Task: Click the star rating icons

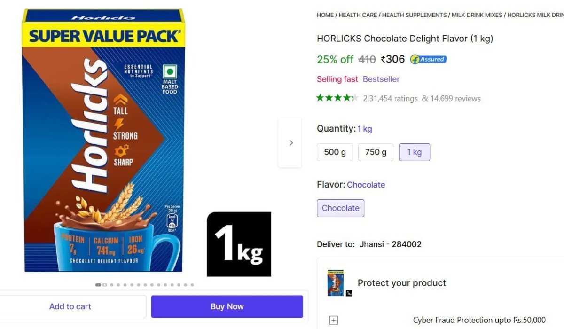Action: coord(337,98)
